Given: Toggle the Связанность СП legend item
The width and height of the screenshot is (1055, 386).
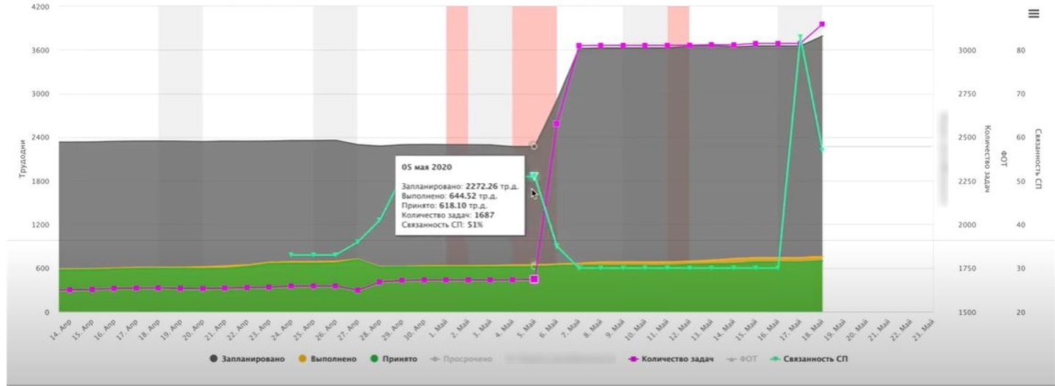Looking at the screenshot, I should tap(809, 359).
